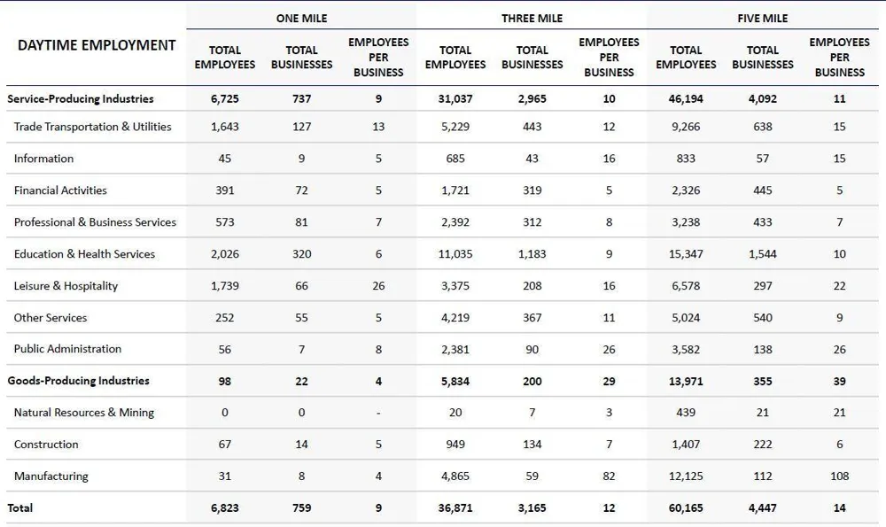886x527 pixels.
Task: Click the Trade Transportation & Utilities row label
Action: 93,127
